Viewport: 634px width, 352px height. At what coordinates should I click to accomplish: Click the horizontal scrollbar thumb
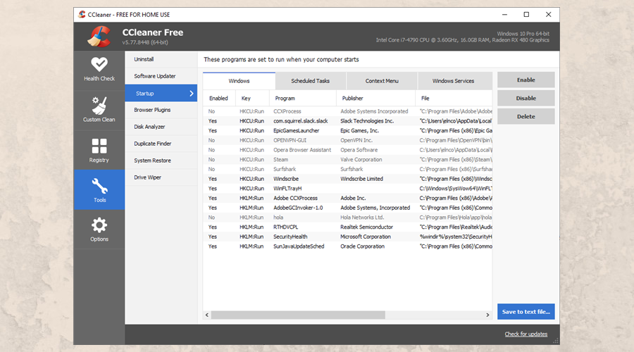(298, 315)
